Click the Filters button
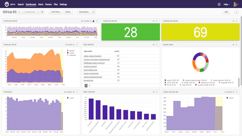Screen dimensions: 242x136 (68, 12)
